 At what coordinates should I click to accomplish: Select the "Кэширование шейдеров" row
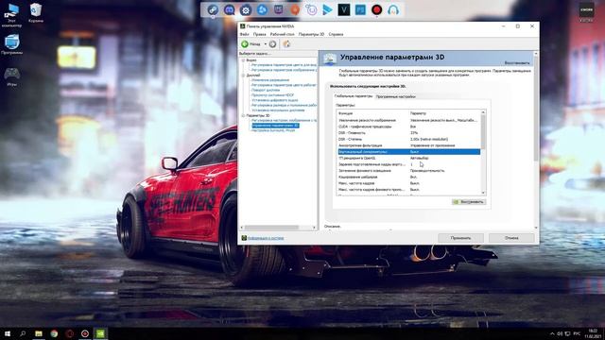click(409, 177)
